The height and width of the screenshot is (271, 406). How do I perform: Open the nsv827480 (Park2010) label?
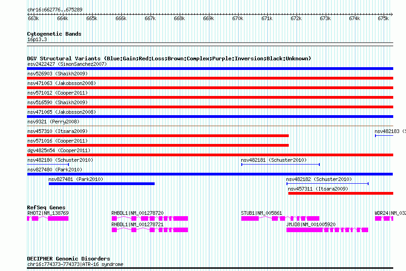(x=55, y=170)
